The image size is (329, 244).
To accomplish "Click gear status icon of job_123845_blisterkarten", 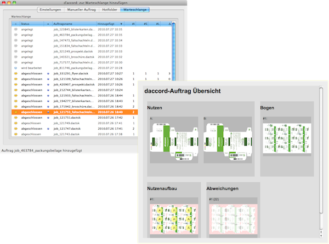I will pos(15,30).
